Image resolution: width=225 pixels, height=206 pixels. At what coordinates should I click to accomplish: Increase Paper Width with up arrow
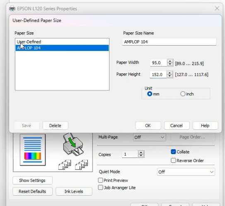pos(170,61)
